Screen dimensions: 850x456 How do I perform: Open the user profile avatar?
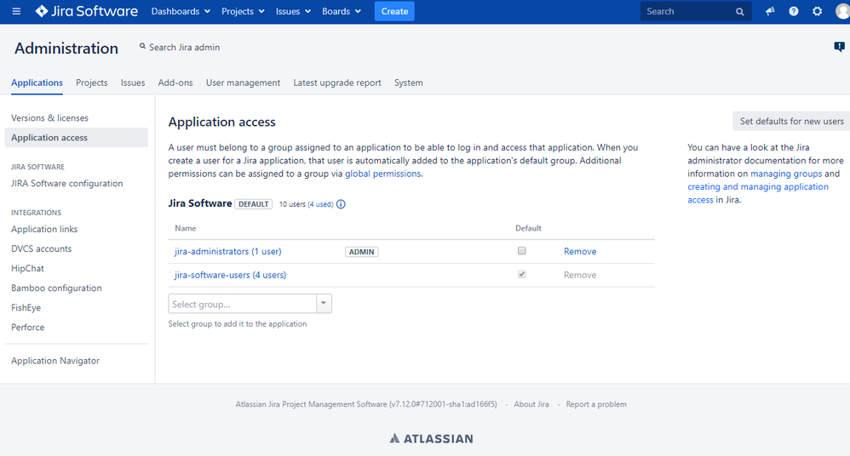click(843, 11)
